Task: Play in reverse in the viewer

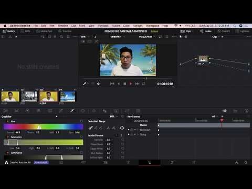Action: tap(119, 83)
